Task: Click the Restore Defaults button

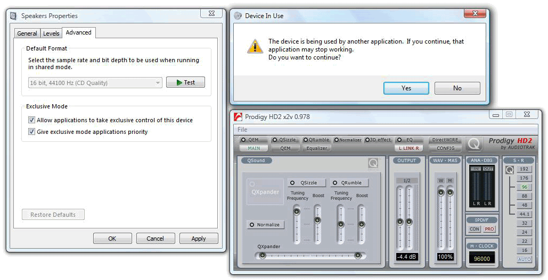Action: tap(53, 215)
